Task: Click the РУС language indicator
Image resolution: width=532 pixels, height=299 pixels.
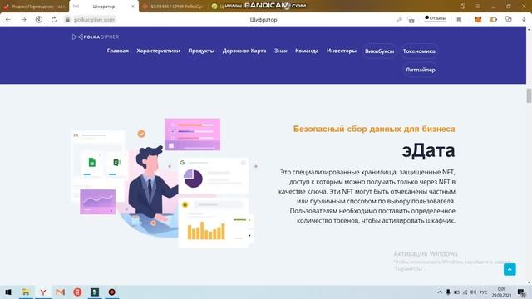Action: tap(484, 292)
